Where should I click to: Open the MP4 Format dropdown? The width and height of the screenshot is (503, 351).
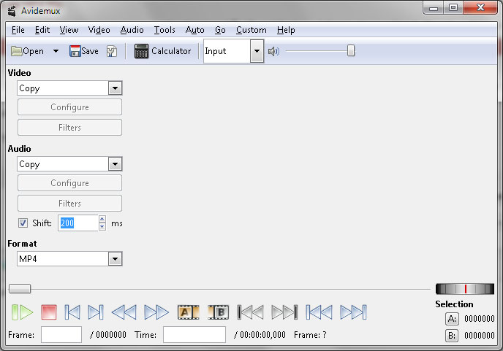[x=115, y=259]
